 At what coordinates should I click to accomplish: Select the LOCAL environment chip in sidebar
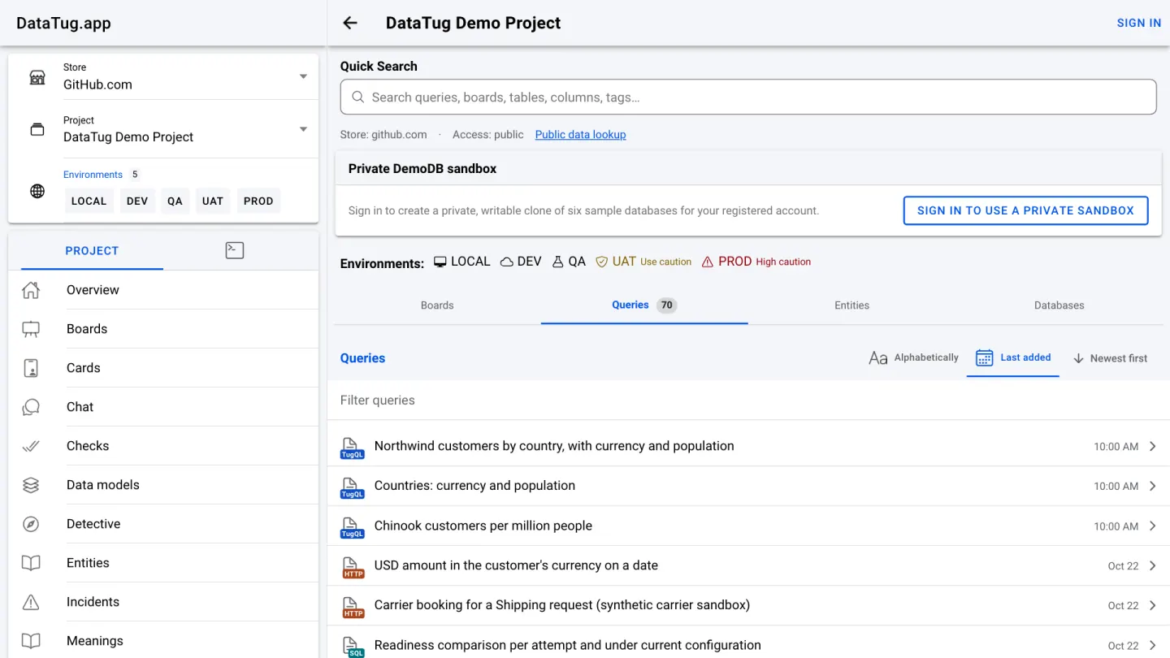89,201
